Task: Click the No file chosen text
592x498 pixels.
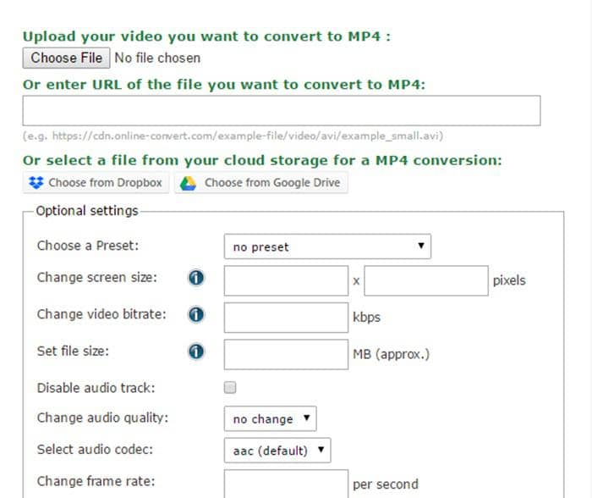Action: point(157,58)
